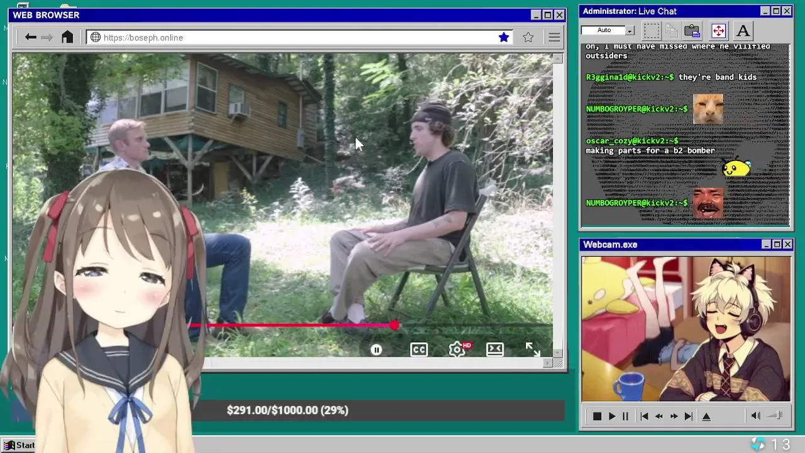
Task: Open the Start button on taskbar
Action: point(19,445)
